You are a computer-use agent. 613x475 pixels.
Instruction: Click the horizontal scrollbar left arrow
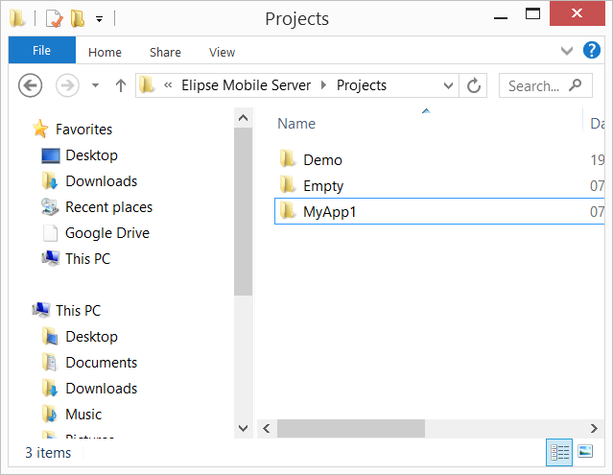(267, 429)
